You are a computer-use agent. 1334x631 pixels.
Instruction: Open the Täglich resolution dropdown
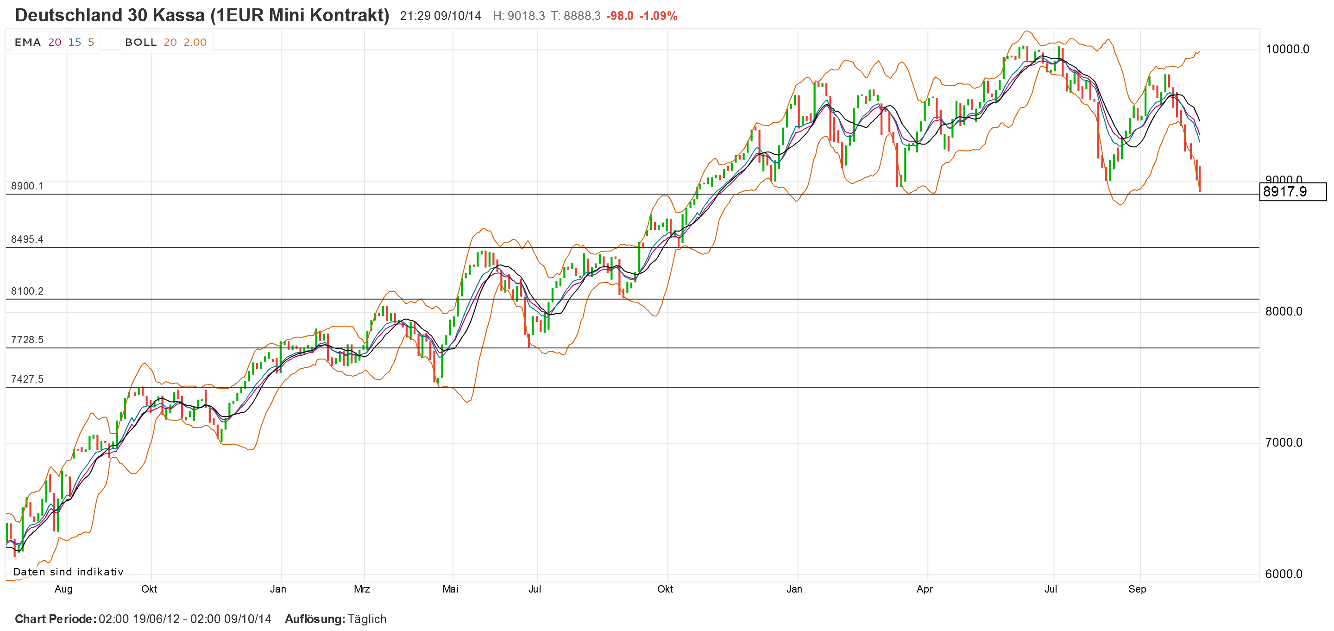(368, 618)
